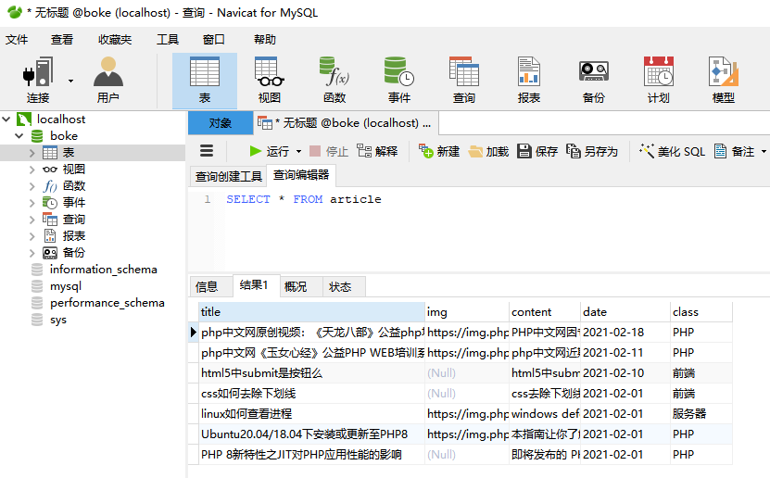770x478 pixels.
Task: Create a new query with 新建
Action: (439, 151)
